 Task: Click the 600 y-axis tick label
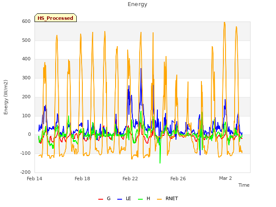click(x=26, y=21)
